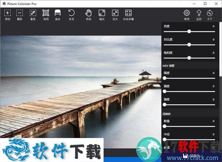Open the 关于 (About) info

tap(210, 13)
